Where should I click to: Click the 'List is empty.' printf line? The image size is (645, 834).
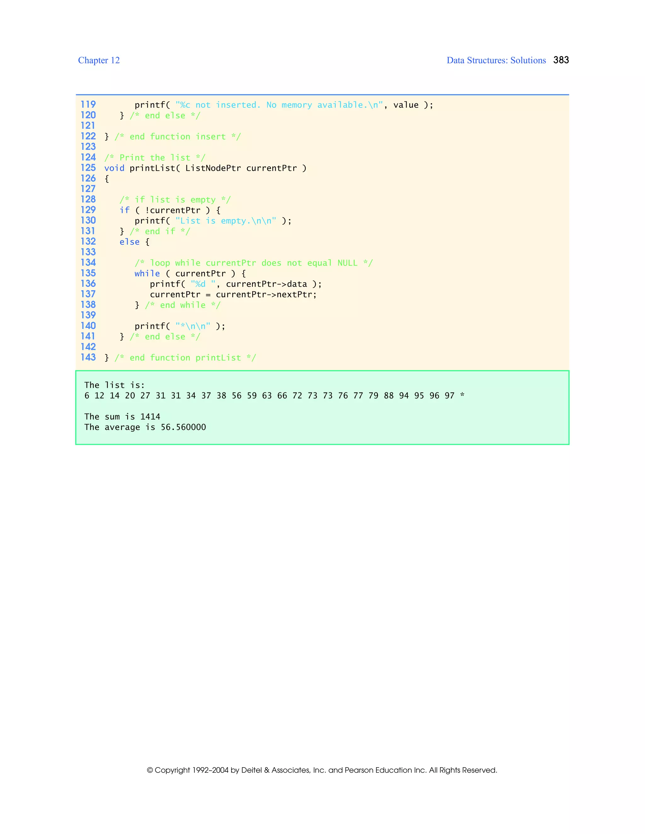213,221
